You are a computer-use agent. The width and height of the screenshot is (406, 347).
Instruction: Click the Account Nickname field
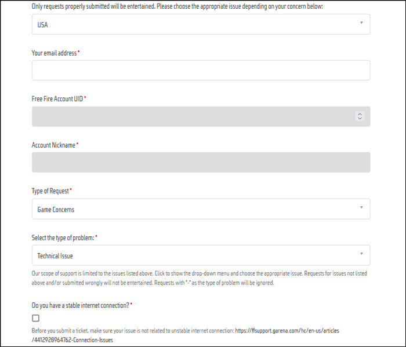[x=201, y=162]
